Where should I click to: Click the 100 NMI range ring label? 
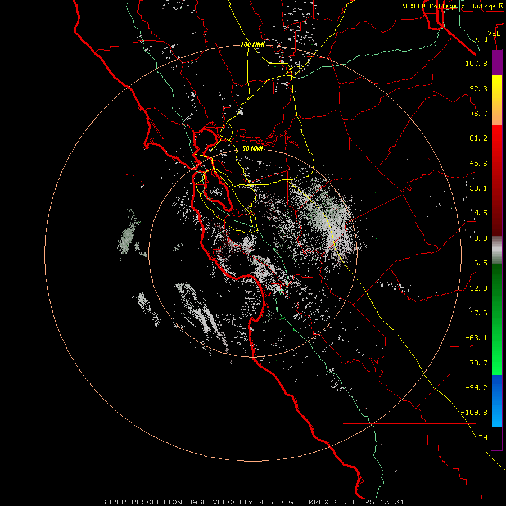(252, 44)
